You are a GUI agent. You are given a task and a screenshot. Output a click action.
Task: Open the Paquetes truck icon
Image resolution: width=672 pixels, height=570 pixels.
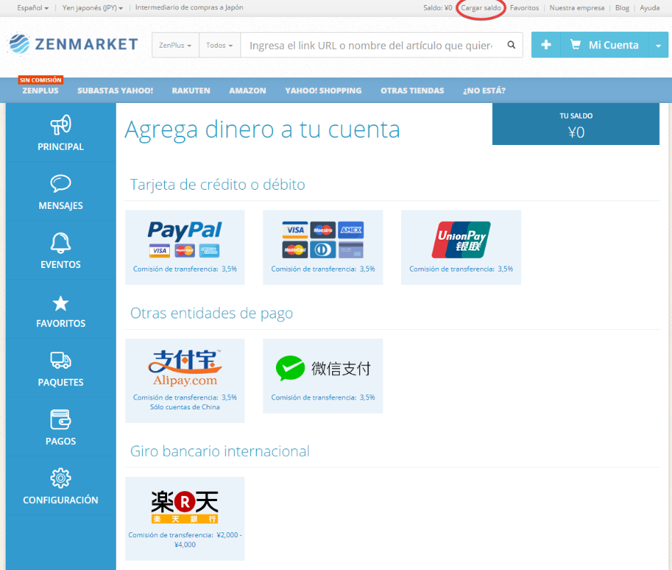pyautogui.click(x=60, y=360)
